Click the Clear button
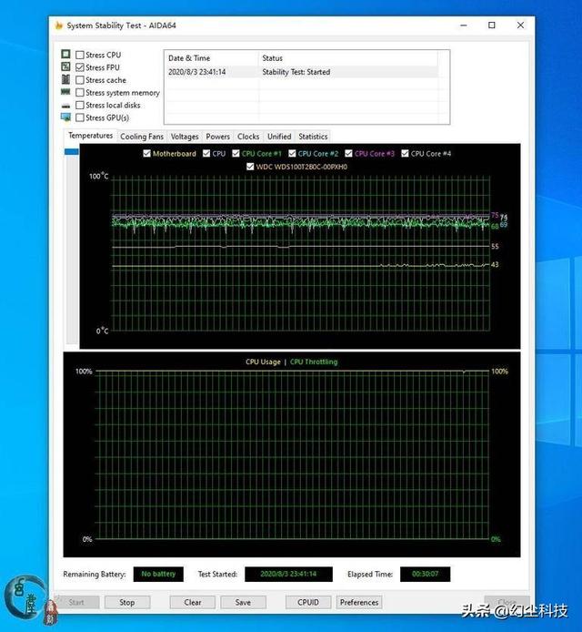Screen dimensions: 582x632 point(193,602)
